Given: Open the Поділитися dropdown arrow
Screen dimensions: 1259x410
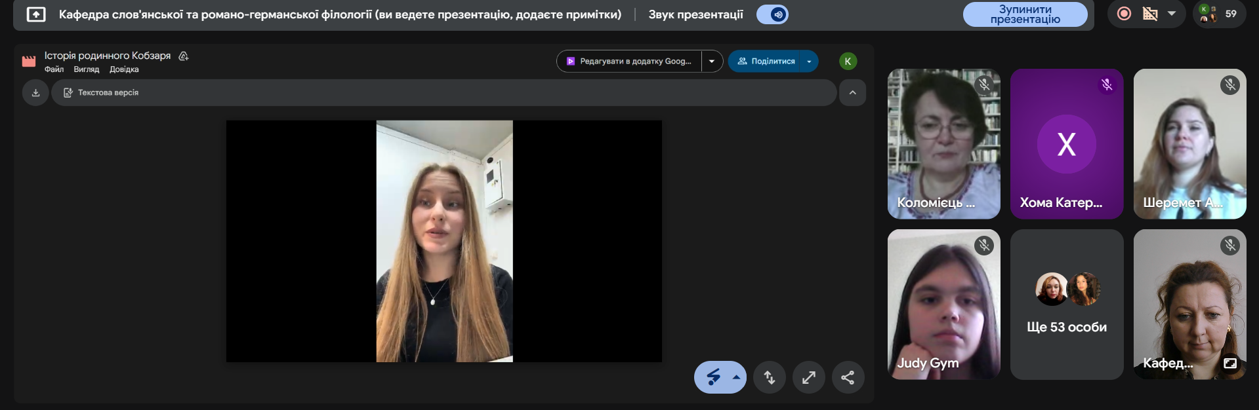Looking at the screenshot, I should tap(809, 62).
